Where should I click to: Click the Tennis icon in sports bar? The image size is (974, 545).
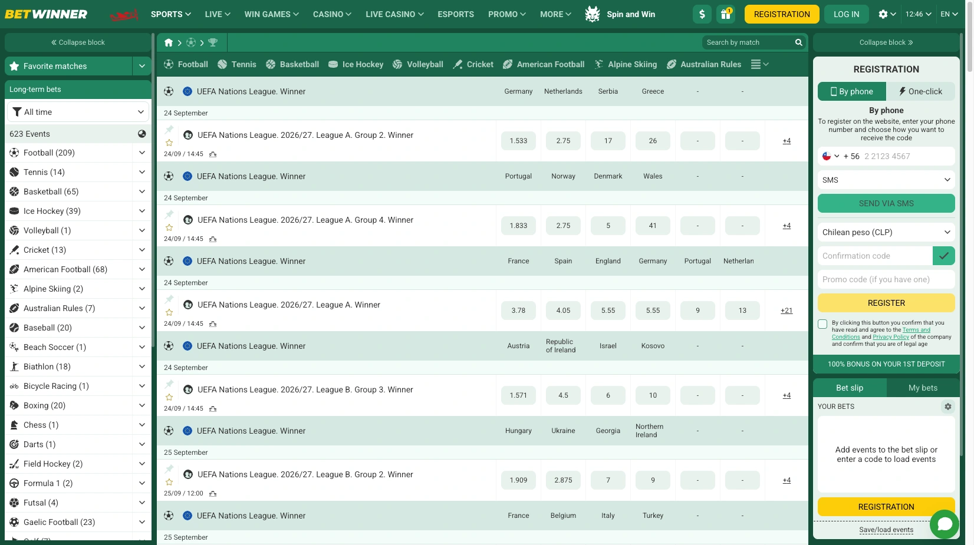(222, 64)
